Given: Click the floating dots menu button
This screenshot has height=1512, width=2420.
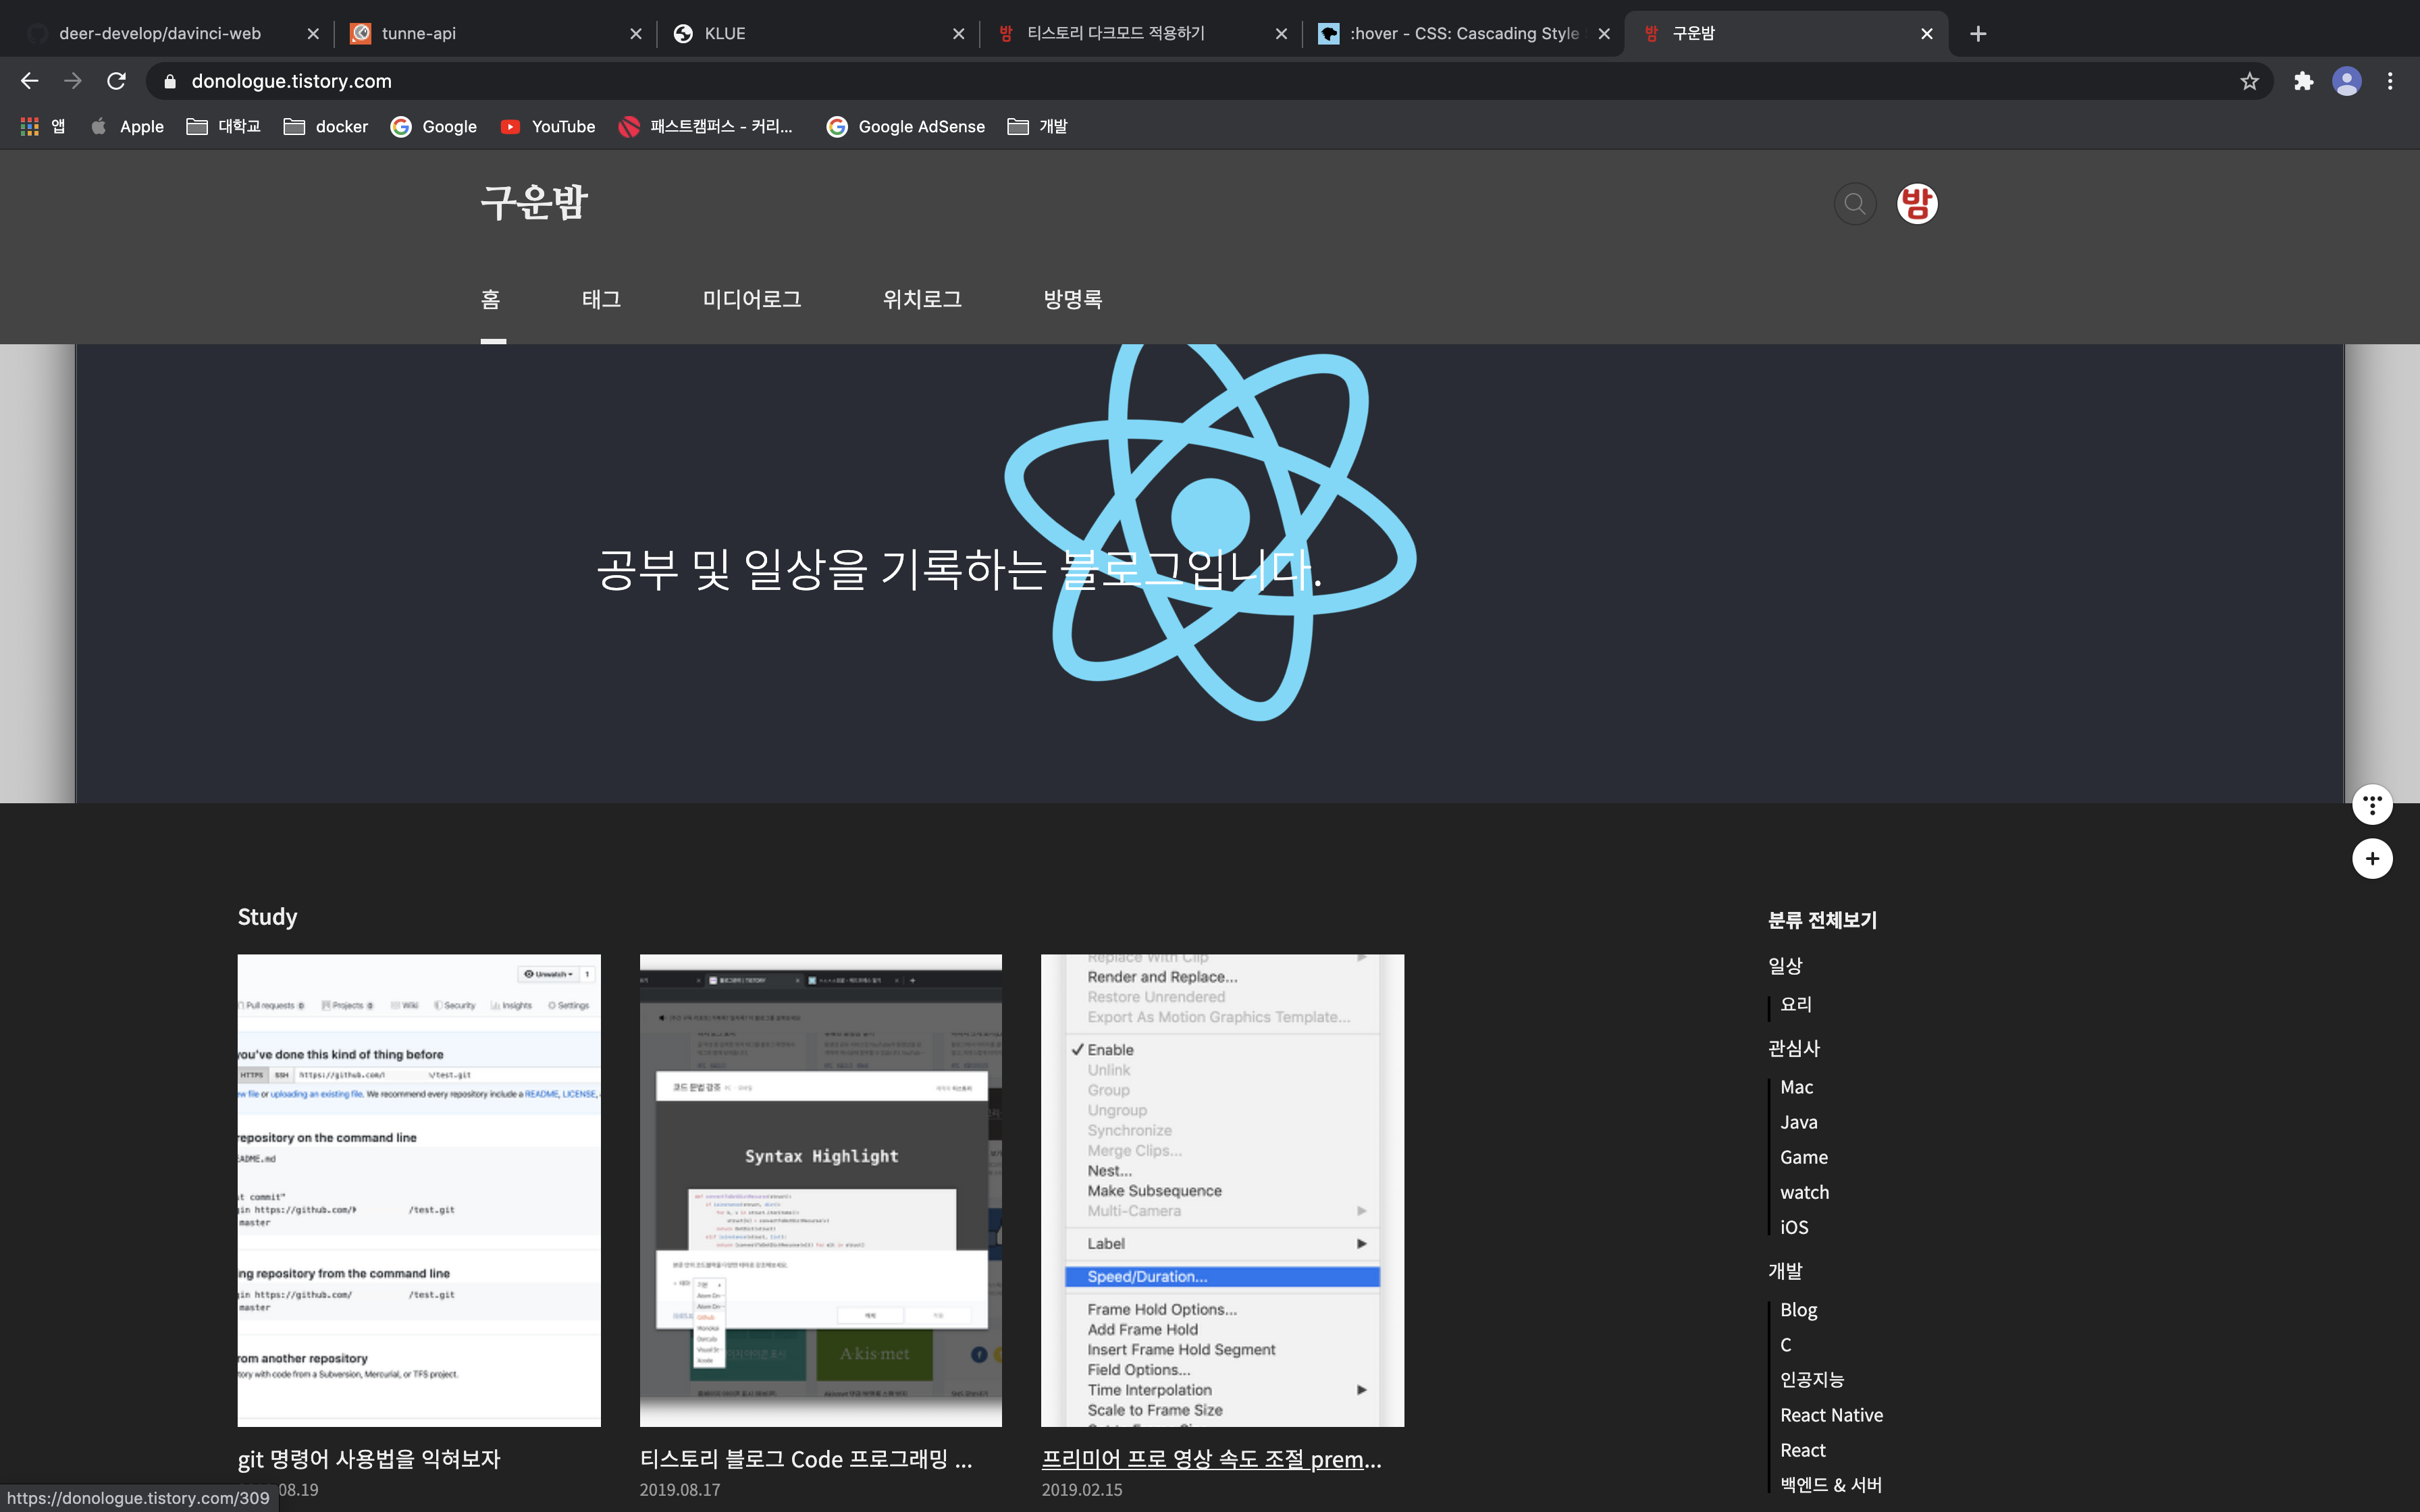Looking at the screenshot, I should (2372, 804).
